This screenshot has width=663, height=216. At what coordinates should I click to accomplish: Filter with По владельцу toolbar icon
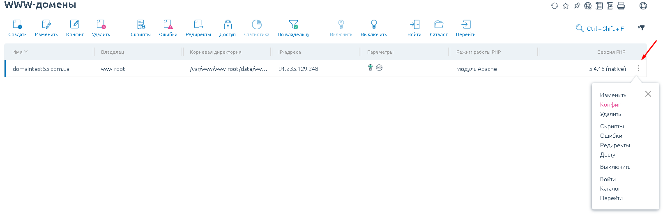[x=293, y=25]
